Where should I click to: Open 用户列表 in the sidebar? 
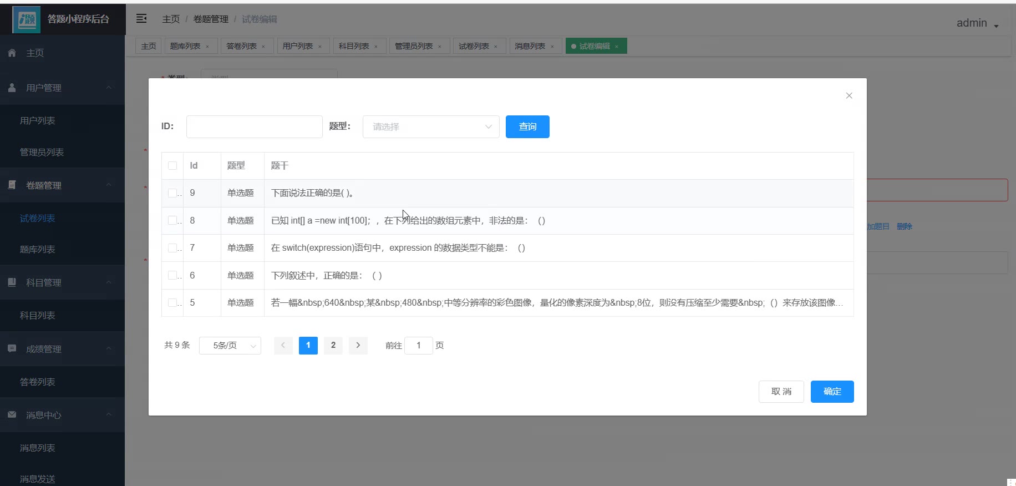pos(62,120)
